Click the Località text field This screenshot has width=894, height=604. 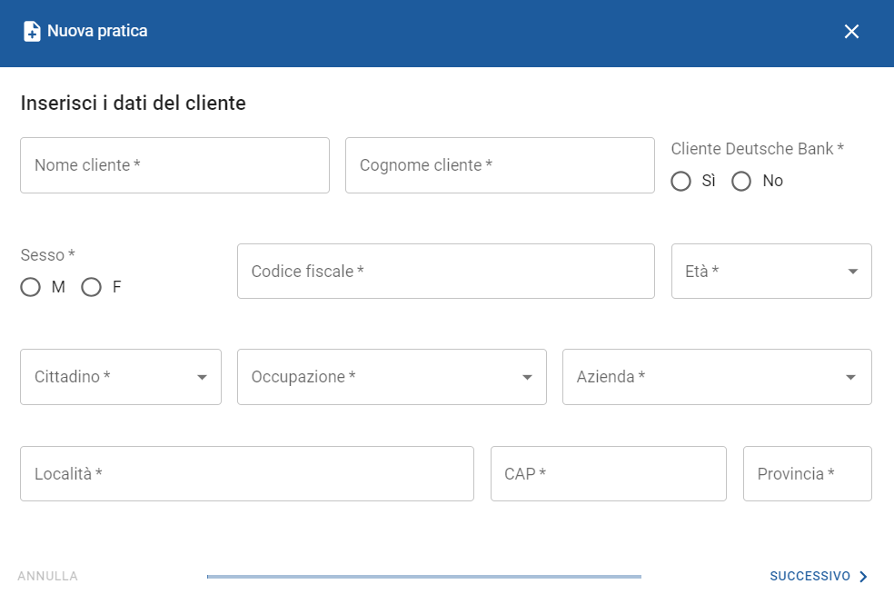point(246,474)
